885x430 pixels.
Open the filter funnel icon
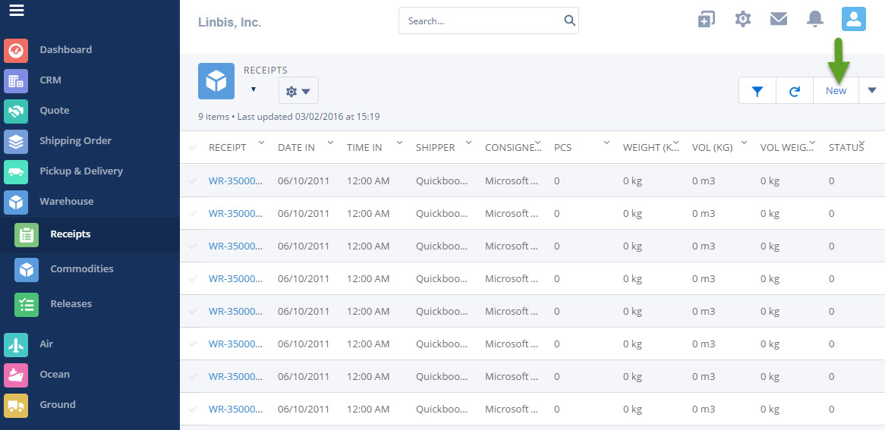point(757,91)
